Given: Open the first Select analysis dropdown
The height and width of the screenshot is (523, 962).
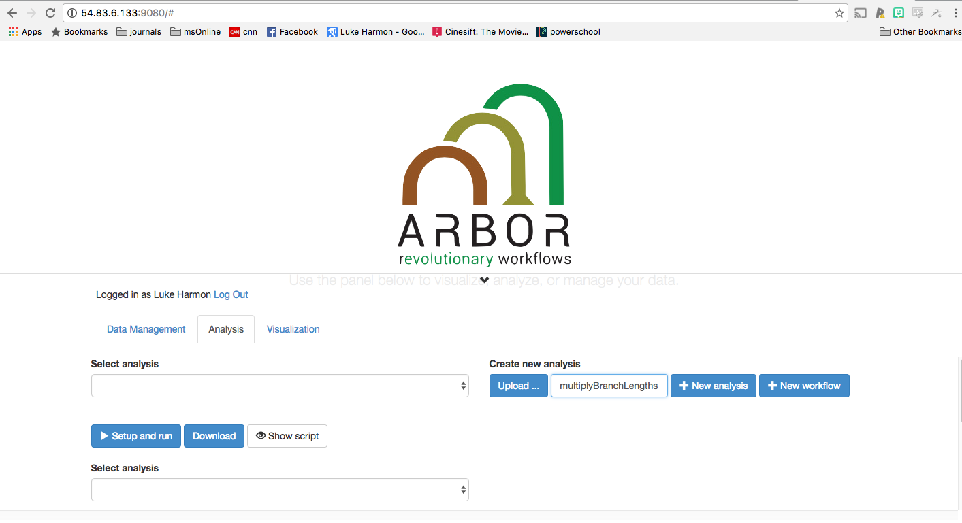Looking at the screenshot, I should (x=280, y=386).
